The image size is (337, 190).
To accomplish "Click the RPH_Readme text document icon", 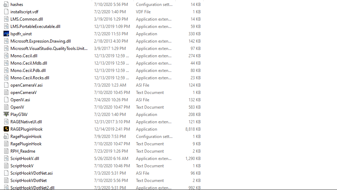I will coord(6,151).
